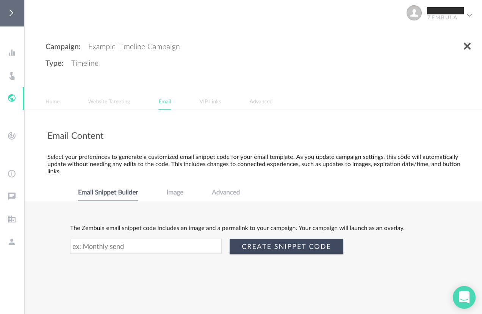
Task: Open the chat support bubble widget
Action: pos(464,297)
